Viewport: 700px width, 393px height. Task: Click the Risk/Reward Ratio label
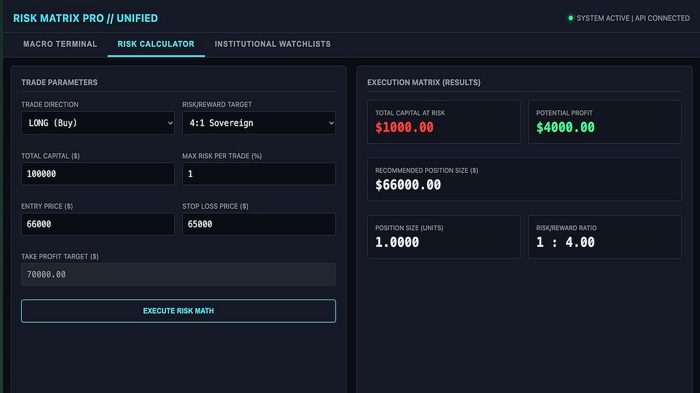566,228
